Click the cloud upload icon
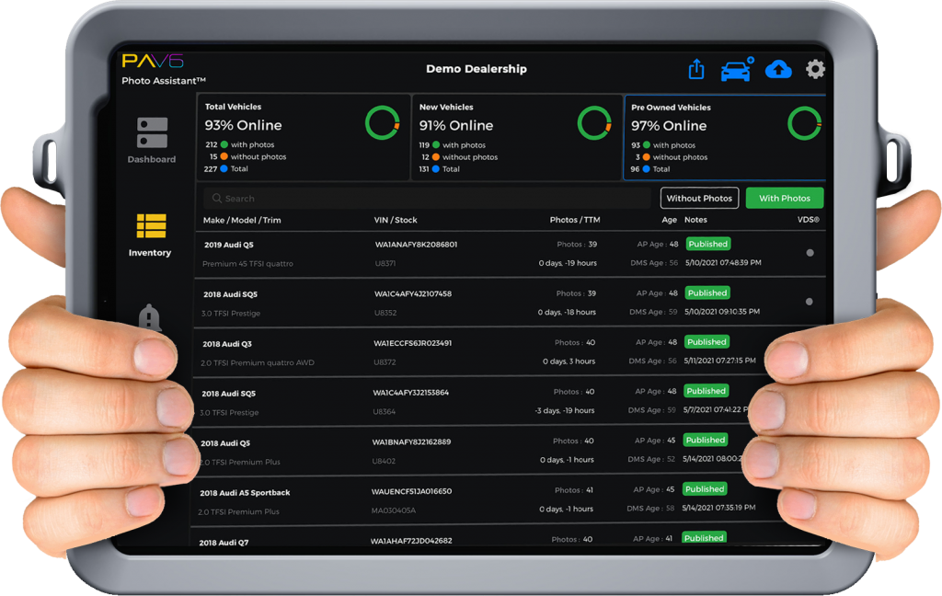The width and height of the screenshot is (942, 596). tap(778, 69)
